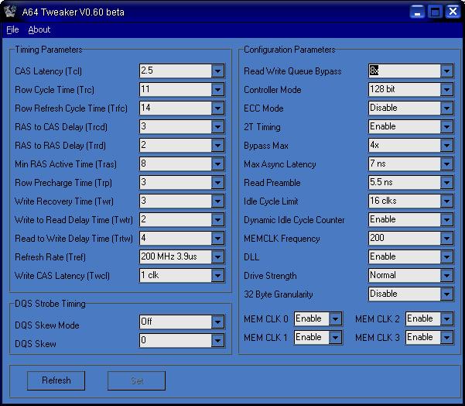Expand Dynamic Idle Cycle Counter dropdown
The width and height of the screenshot is (465, 406).
tap(446, 220)
